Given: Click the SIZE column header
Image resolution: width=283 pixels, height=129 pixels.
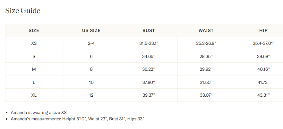Looking at the screenshot, I should point(34,31).
